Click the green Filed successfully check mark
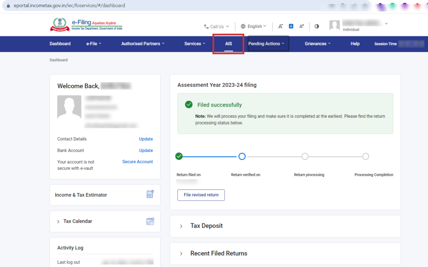428x267 pixels. pyautogui.click(x=189, y=104)
